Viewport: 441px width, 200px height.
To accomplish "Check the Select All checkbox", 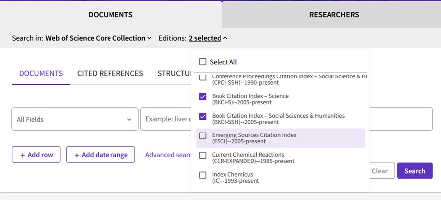I will click(x=203, y=62).
